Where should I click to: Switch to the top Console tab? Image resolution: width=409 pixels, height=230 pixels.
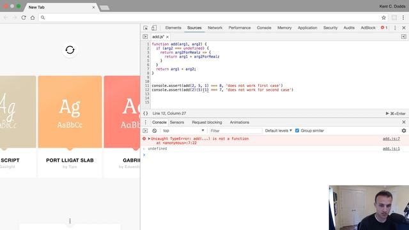pos(264,28)
